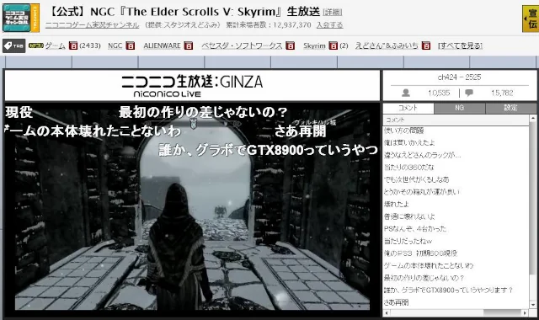Open the dictionary icon beside ALIENWARE
Viewport: 539px width, 320px height.
point(188,45)
